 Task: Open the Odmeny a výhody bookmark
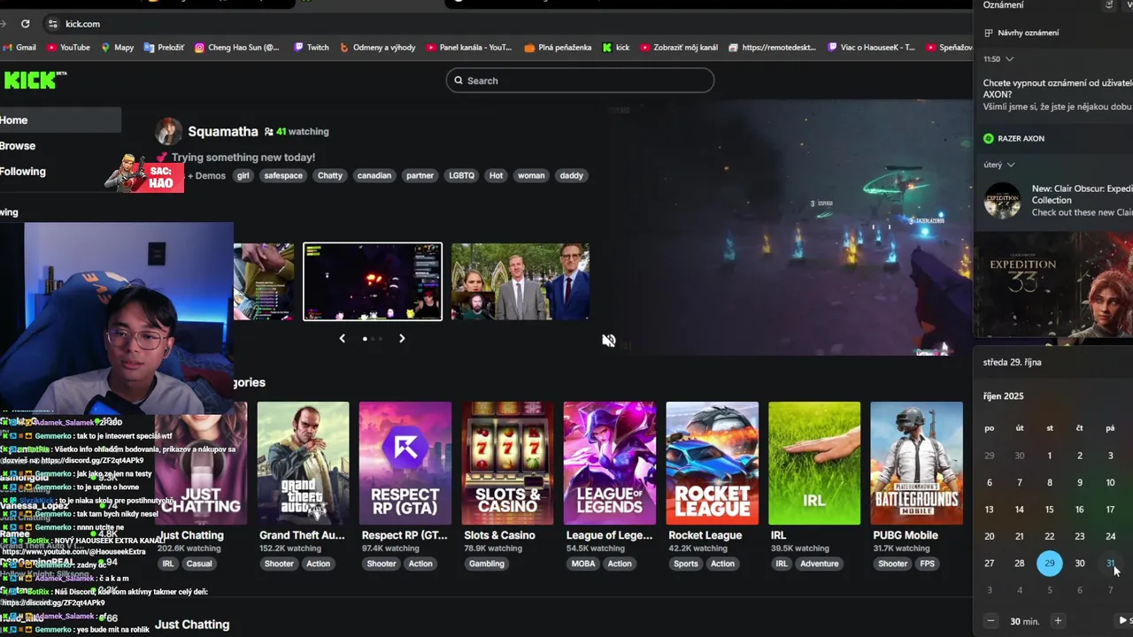pos(377,48)
